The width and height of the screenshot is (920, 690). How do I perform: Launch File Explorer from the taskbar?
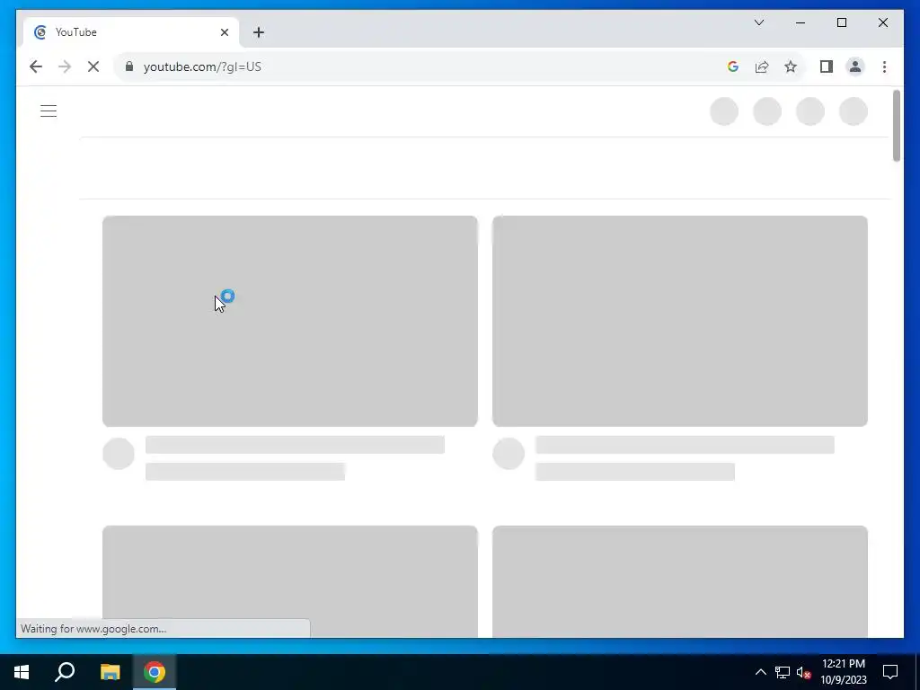click(111, 672)
